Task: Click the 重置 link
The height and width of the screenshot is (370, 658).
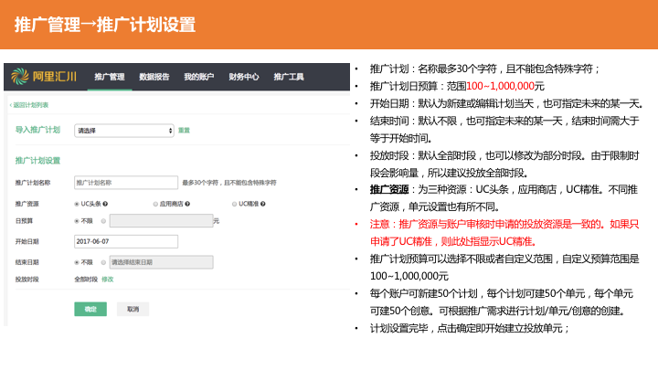Action: [184, 131]
